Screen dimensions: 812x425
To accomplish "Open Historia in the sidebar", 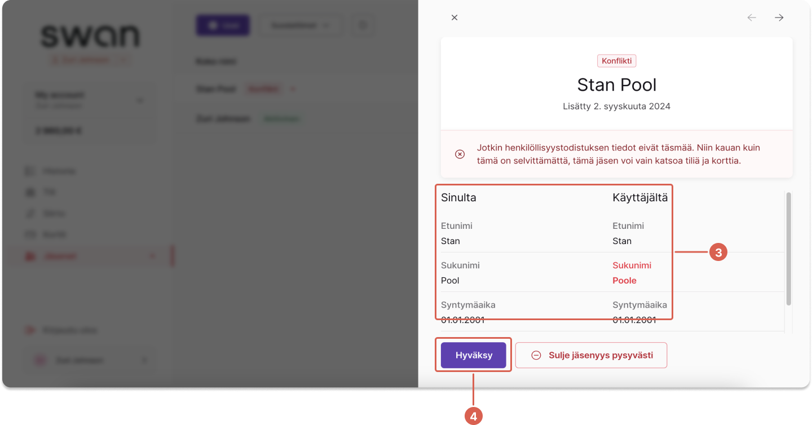I will point(59,171).
